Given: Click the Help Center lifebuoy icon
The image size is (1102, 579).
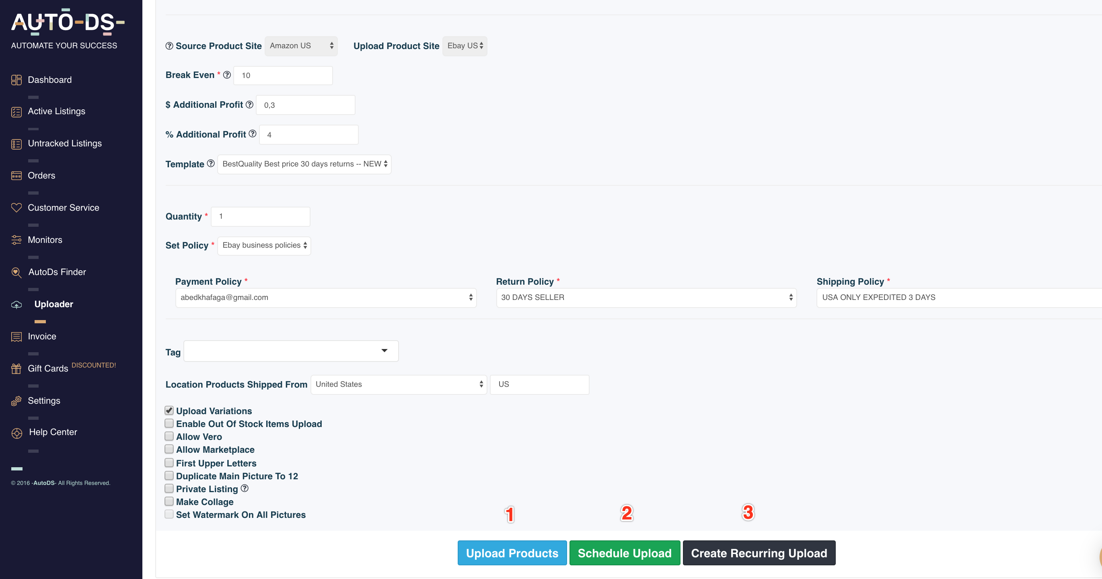Looking at the screenshot, I should pos(16,433).
